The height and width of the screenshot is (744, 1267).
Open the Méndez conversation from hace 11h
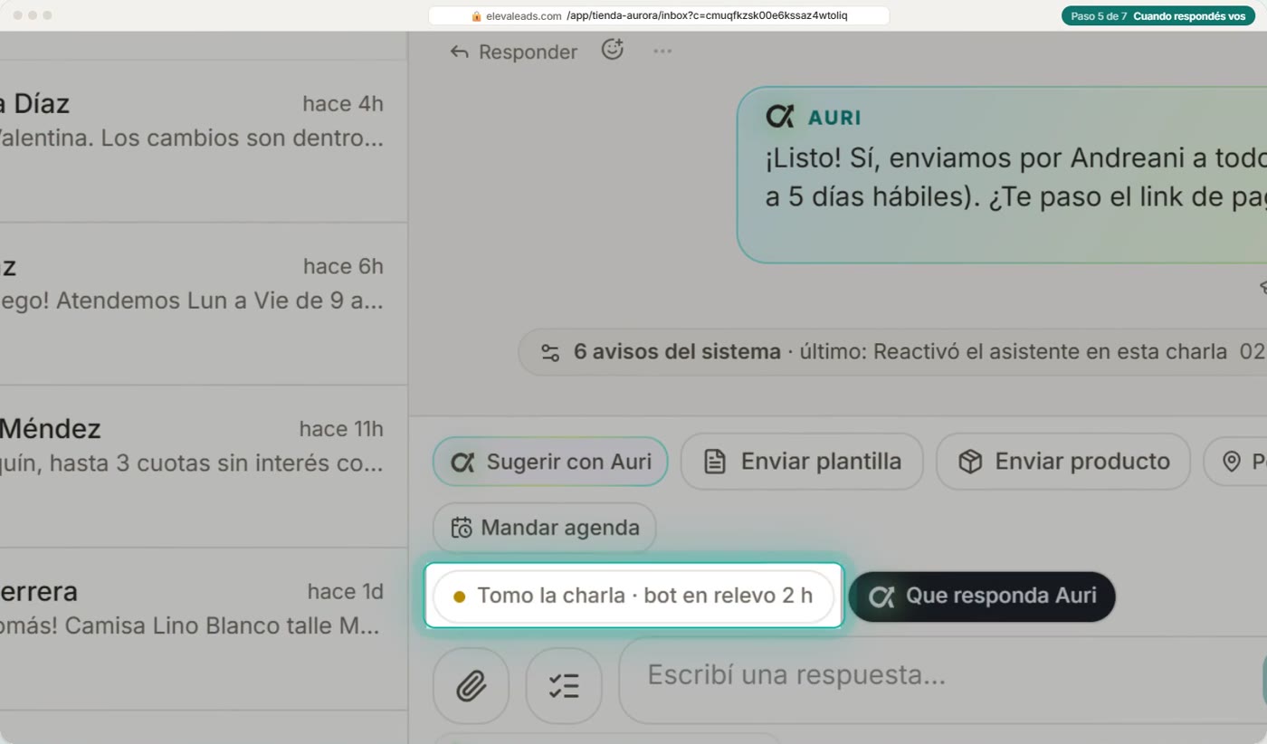point(204,466)
